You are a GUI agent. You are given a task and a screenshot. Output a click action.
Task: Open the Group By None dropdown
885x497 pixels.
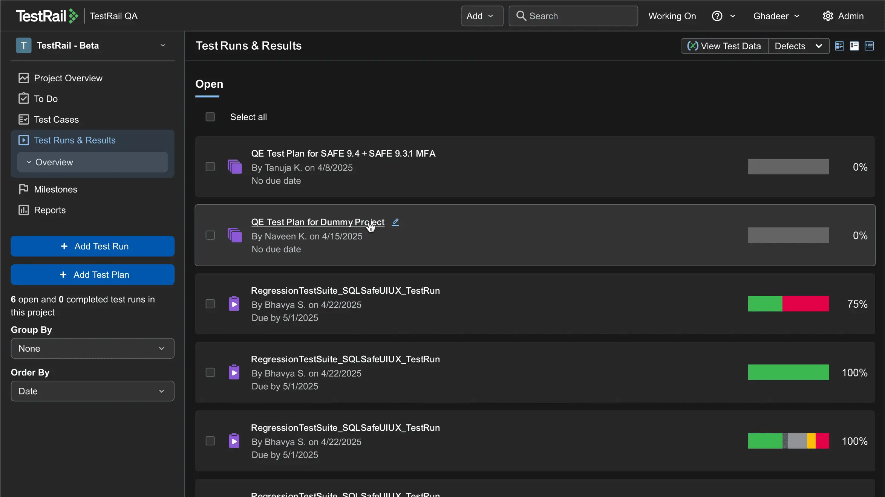pyautogui.click(x=93, y=348)
